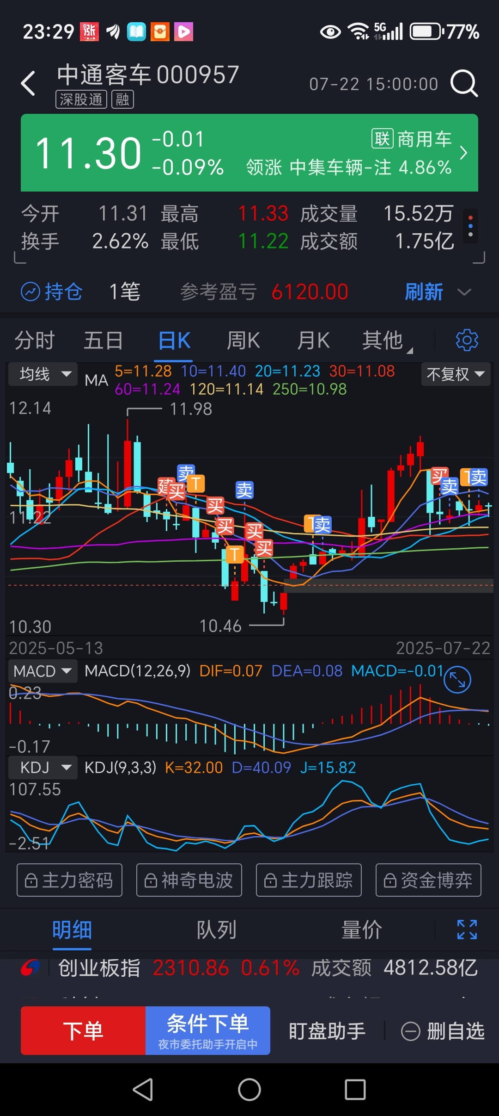The width and height of the screenshot is (499, 1116).
Task: Open the 均线 indicator dropdown
Action: 43,374
